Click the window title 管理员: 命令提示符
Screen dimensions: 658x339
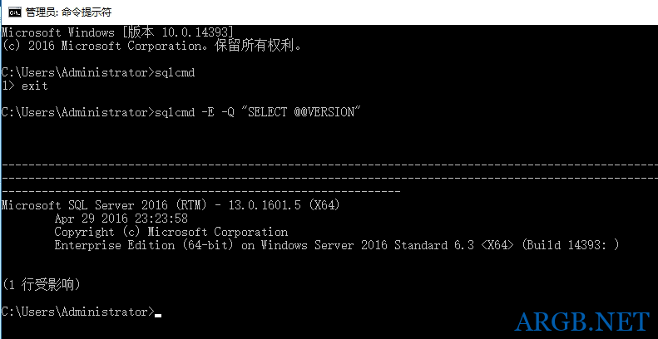68,12
